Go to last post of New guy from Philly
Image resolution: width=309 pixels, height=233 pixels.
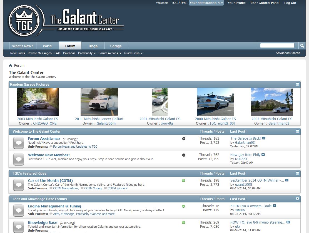click(x=263, y=155)
